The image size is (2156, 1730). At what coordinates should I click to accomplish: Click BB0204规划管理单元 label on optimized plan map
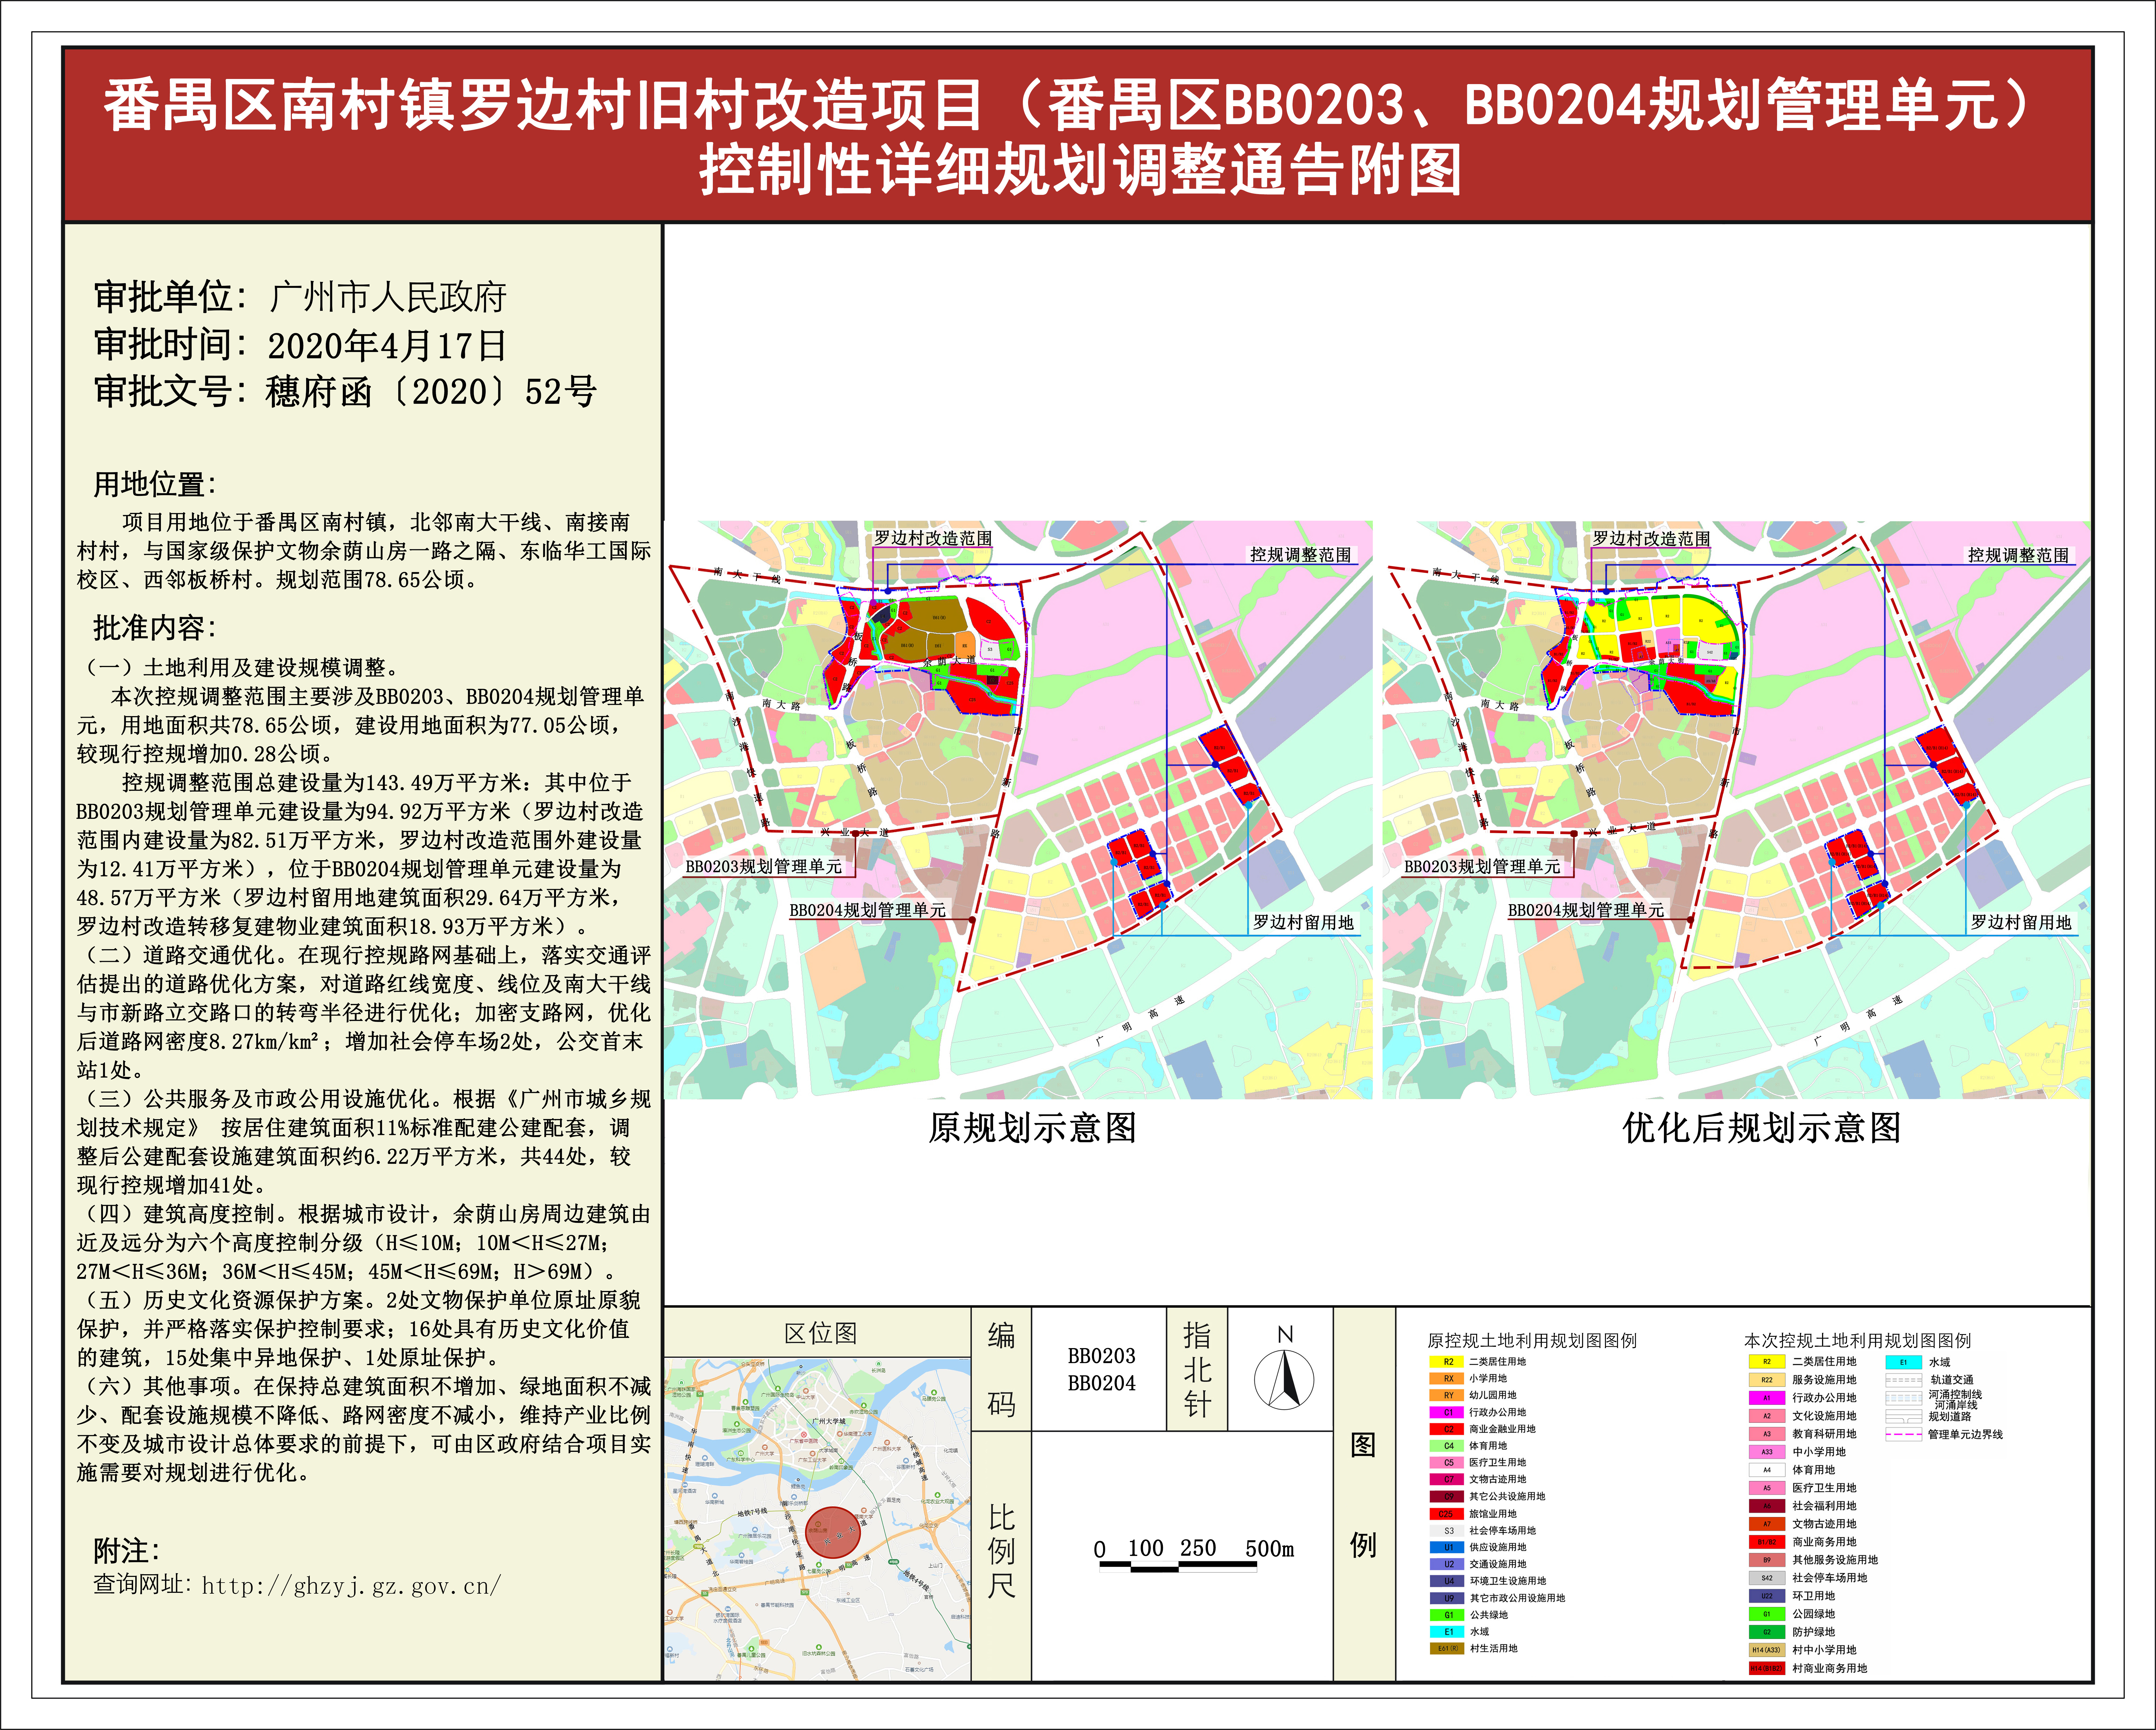point(1586,910)
